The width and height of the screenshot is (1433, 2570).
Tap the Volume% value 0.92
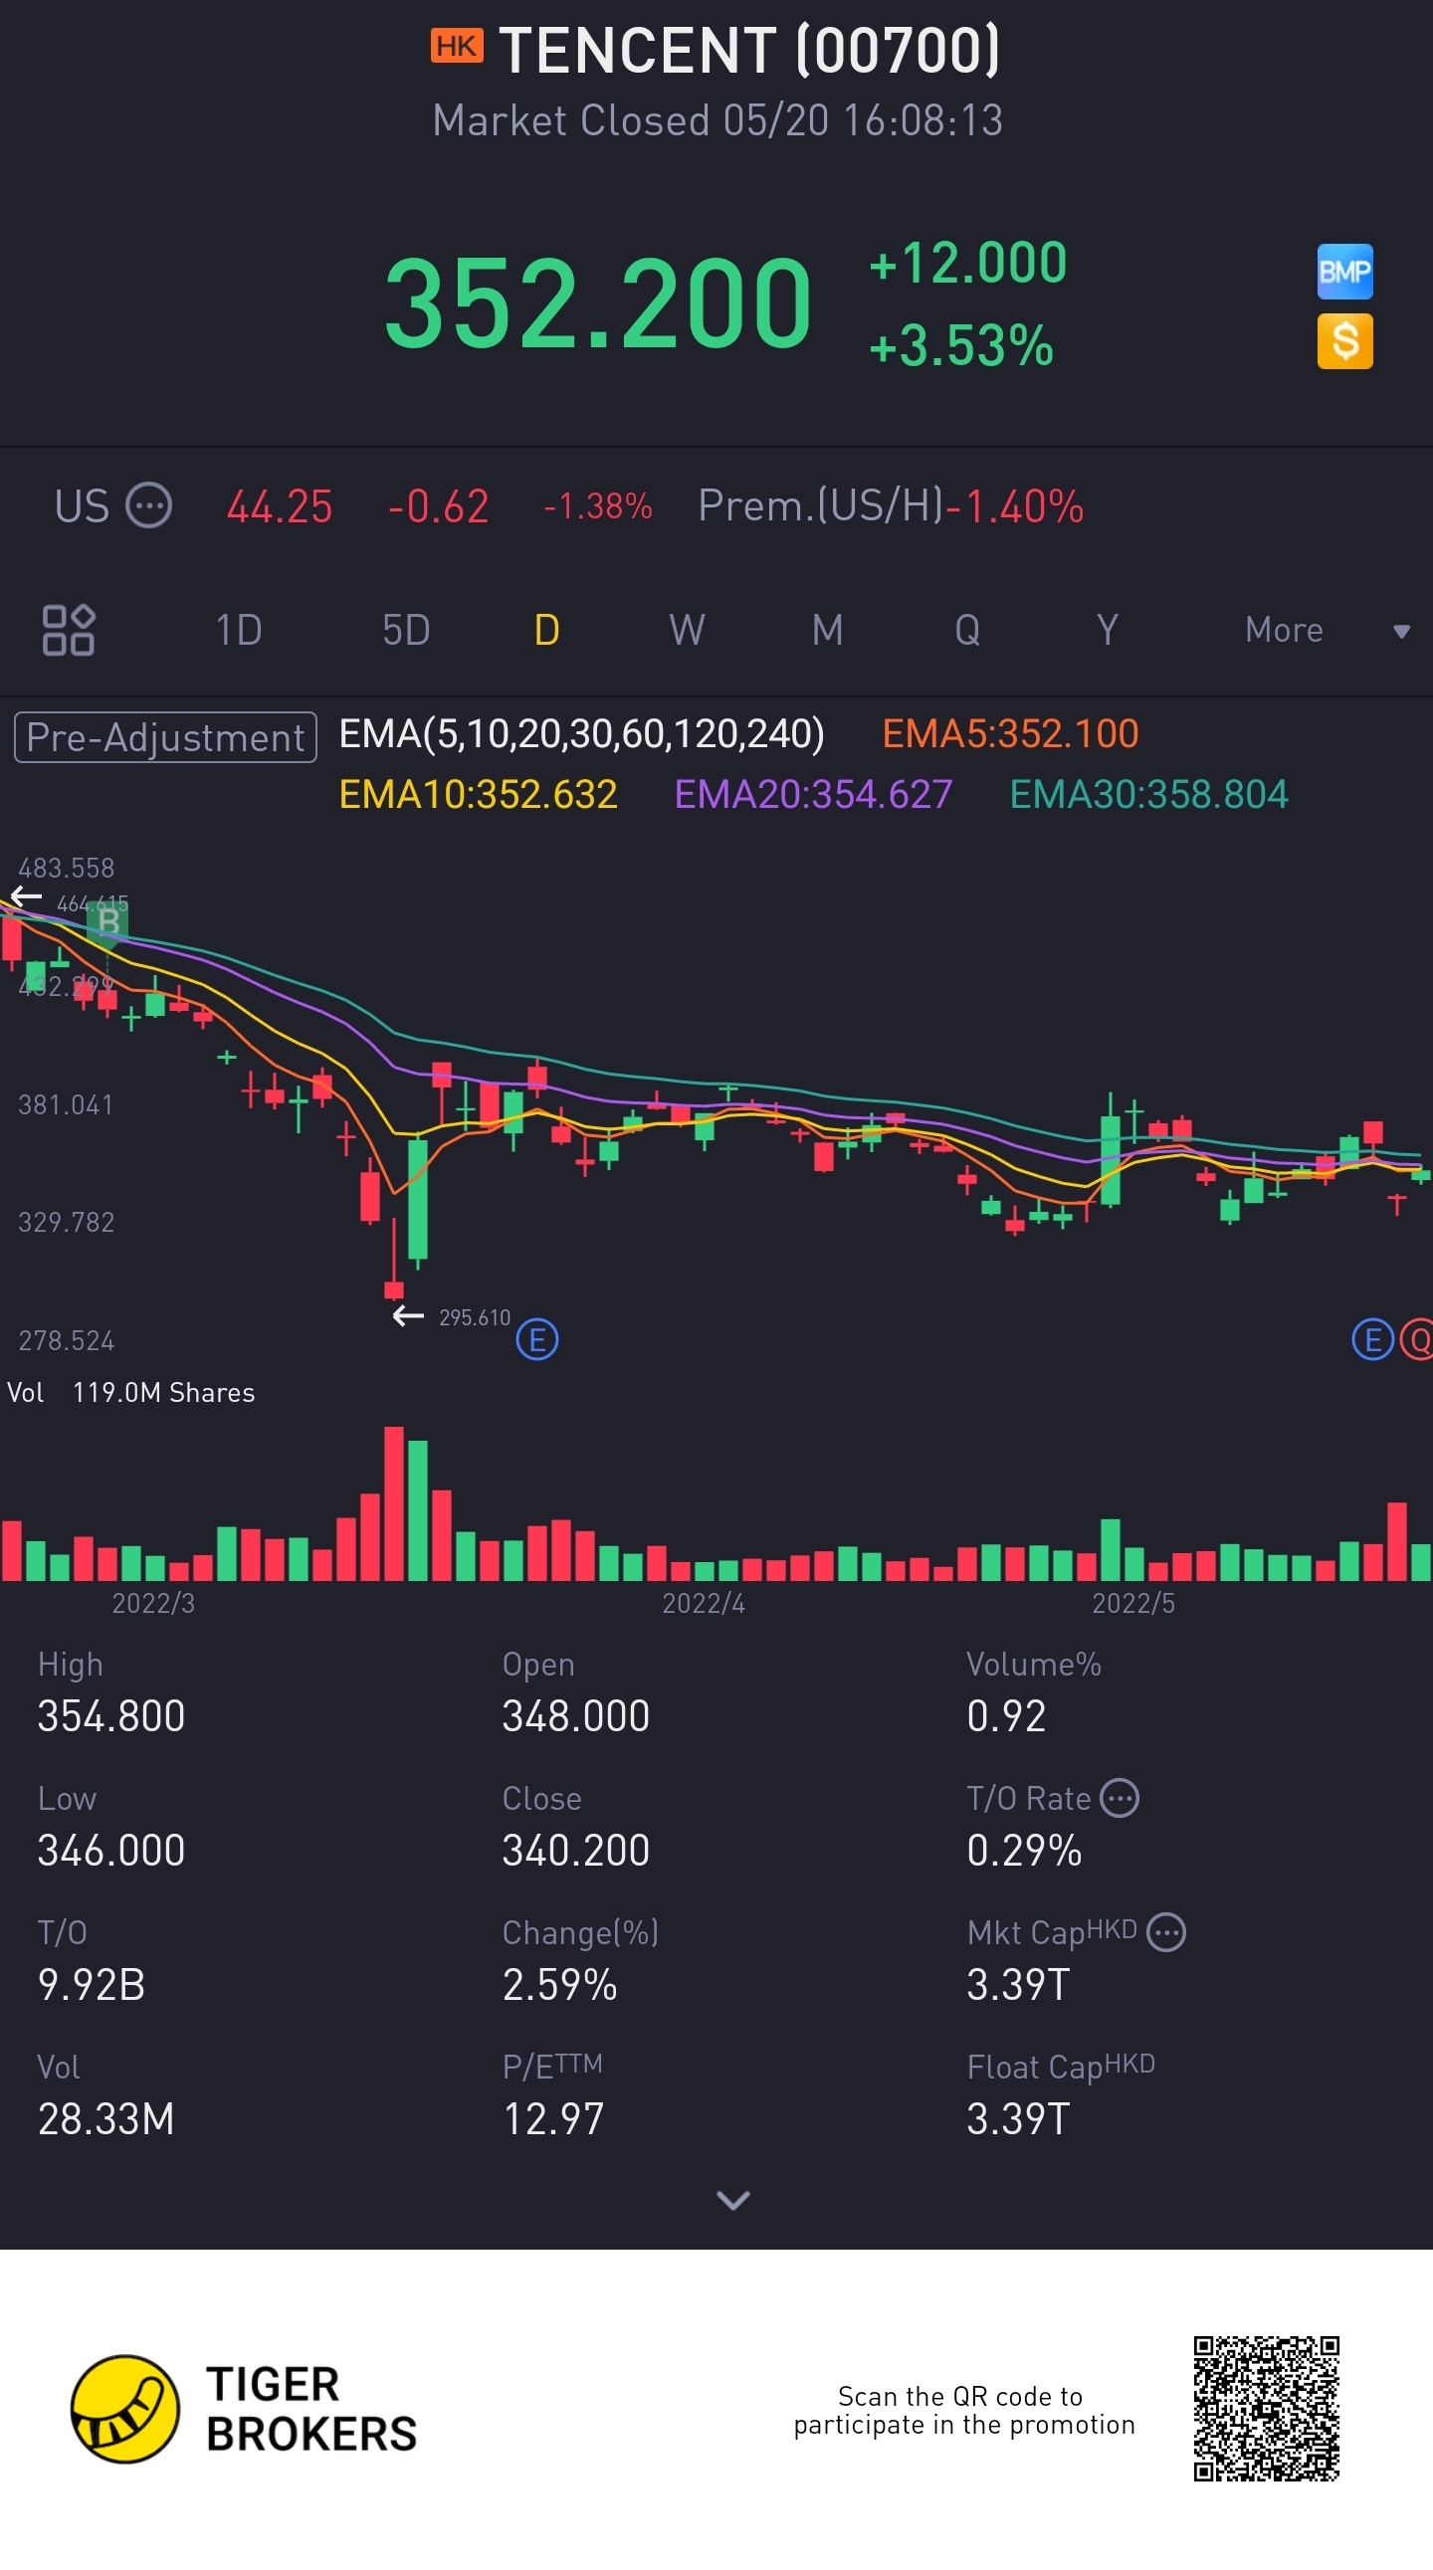(1006, 1716)
